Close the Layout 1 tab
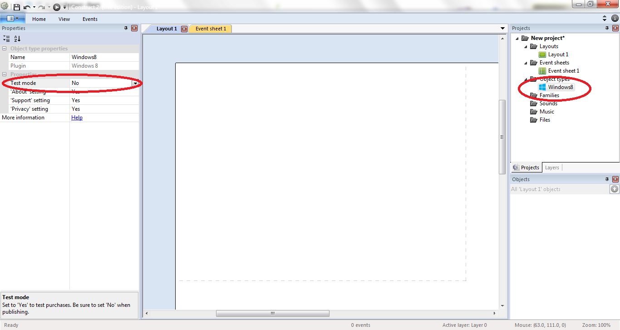Image resolution: width=620 pixels, height=330 pixels. point(184,29)
